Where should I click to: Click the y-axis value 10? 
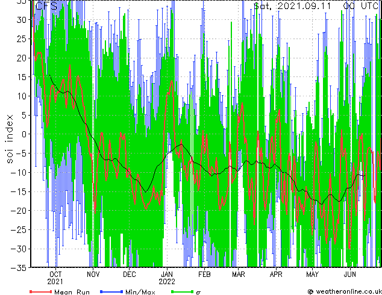point(22,96)
